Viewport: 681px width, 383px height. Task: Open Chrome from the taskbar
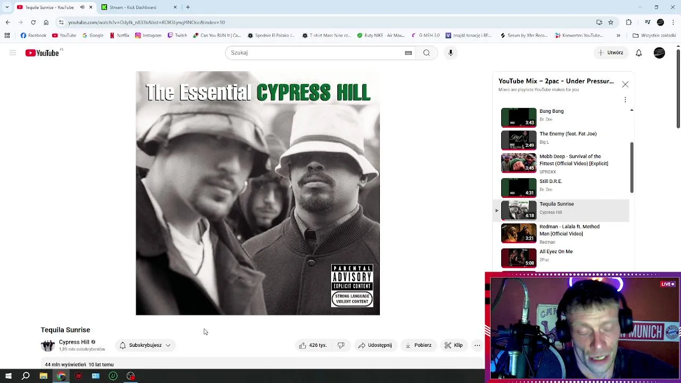point(61,376)
